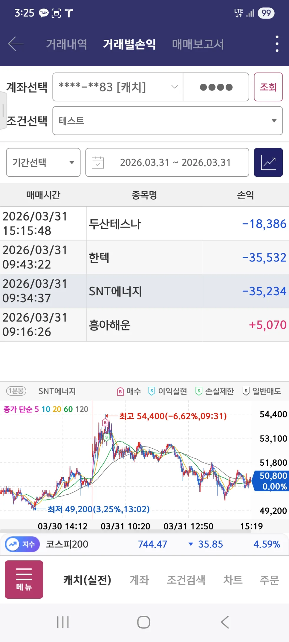Tap the 지수 index toggle chip
The width and height of the screenshot is (289, 642).
point(22,544)
